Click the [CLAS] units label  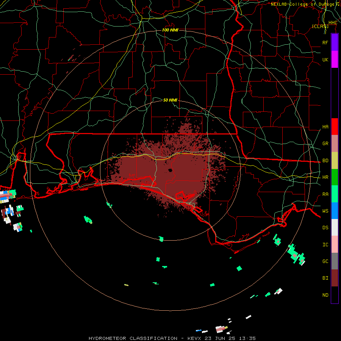click(x=320, y=26)
